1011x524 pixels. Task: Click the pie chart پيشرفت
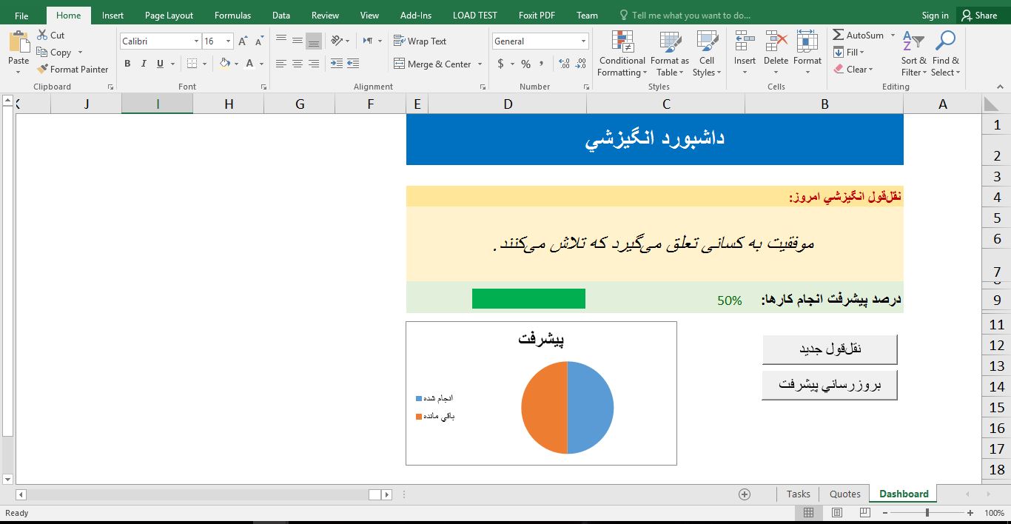541,393
